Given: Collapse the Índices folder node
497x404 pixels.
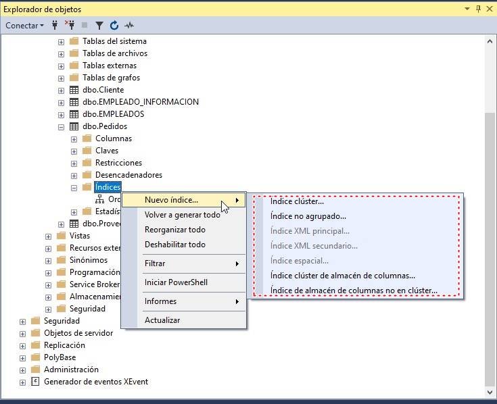Looking at the screenshot, I should tap(74, 188).
